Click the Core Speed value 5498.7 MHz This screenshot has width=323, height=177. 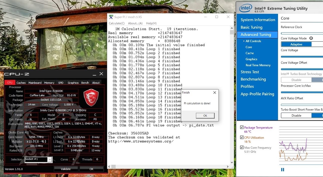(37, 137)
